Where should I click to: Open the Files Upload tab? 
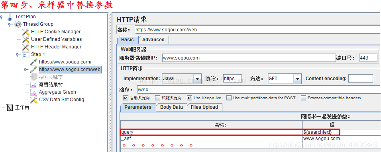click(x=204, y=107)
